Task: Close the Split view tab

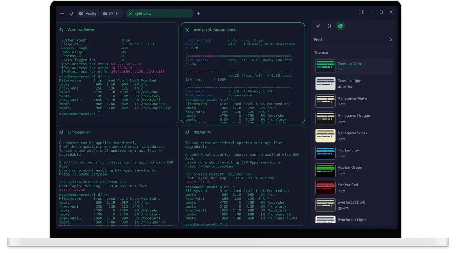Action: [130, 14]
